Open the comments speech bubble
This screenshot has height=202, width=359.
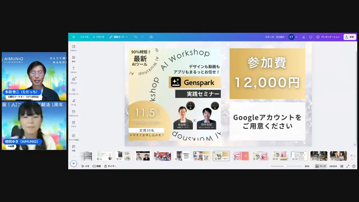pyautogui.click(x=311, y=37)
